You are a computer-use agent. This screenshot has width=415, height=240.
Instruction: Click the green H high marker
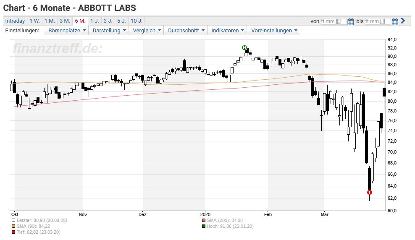coord(244,48)
